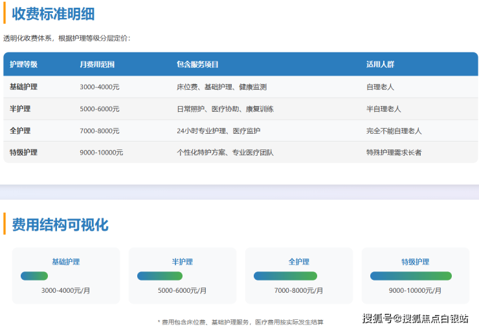
Task: Click the 特级护理 progress bar
Action: [x=411, y=276]
